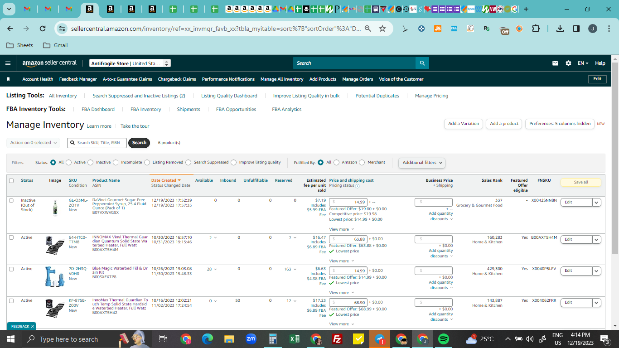Open the Blue Magic Waterbed Fill product thumbnail

(x=55, y=277)
